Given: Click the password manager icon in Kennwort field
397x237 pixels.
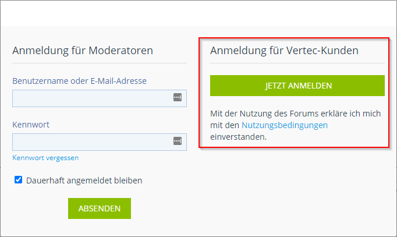Looking at the screenshot, I should [x=178, y=141].
